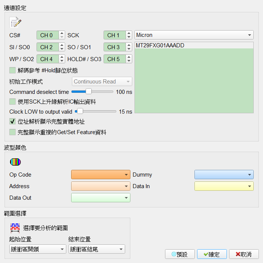The height and width of the screenshot is (263, 263).
Task: Open the Data Out color dropdown
Action: [101, 198]
